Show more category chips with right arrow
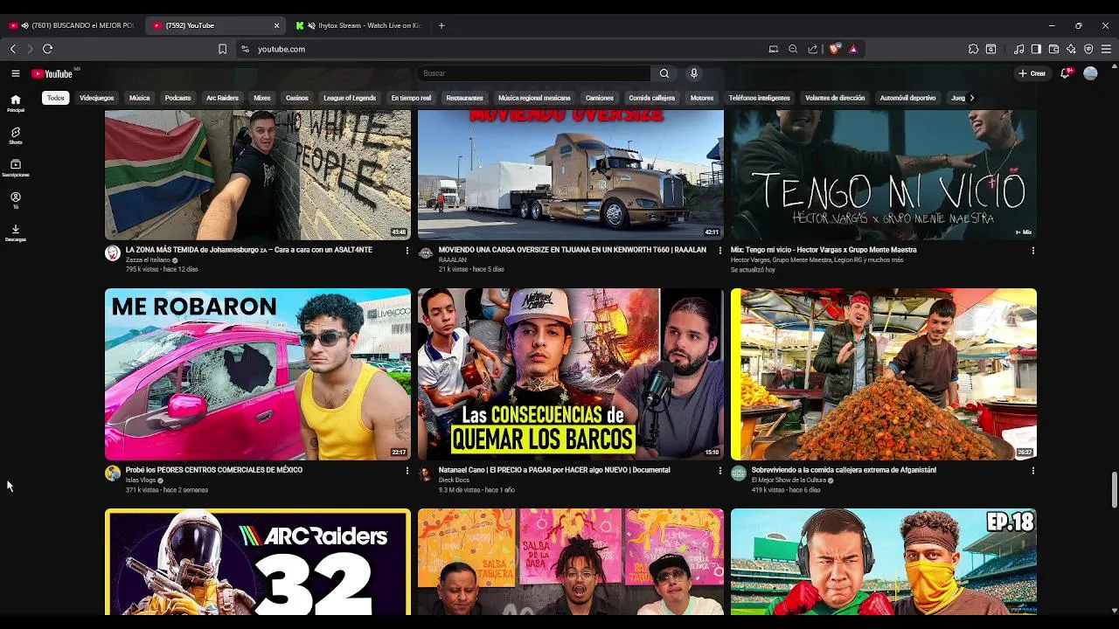This screenshot has height=629, width=1119. click(971, 98)
